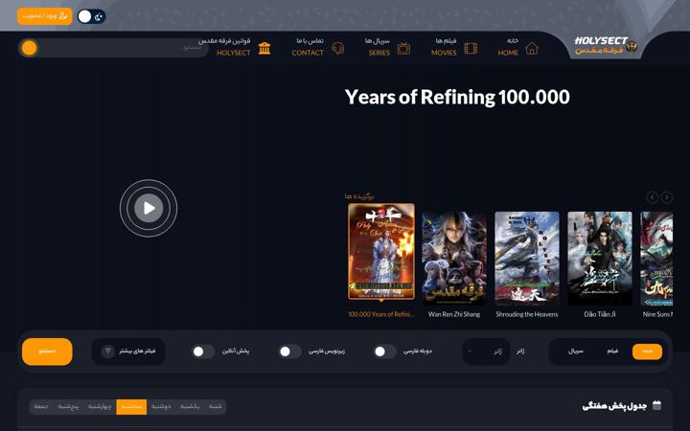690x431 pixels.
Task: Click the heading 'Years of Refining 100.000'
Action: tap(457, 97)
